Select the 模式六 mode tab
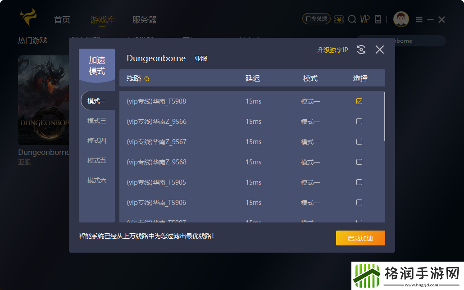 [x=97, y=180]
